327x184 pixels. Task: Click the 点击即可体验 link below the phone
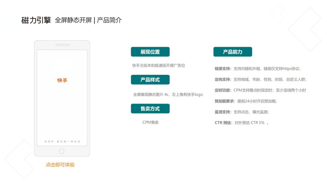pos(60,165)
